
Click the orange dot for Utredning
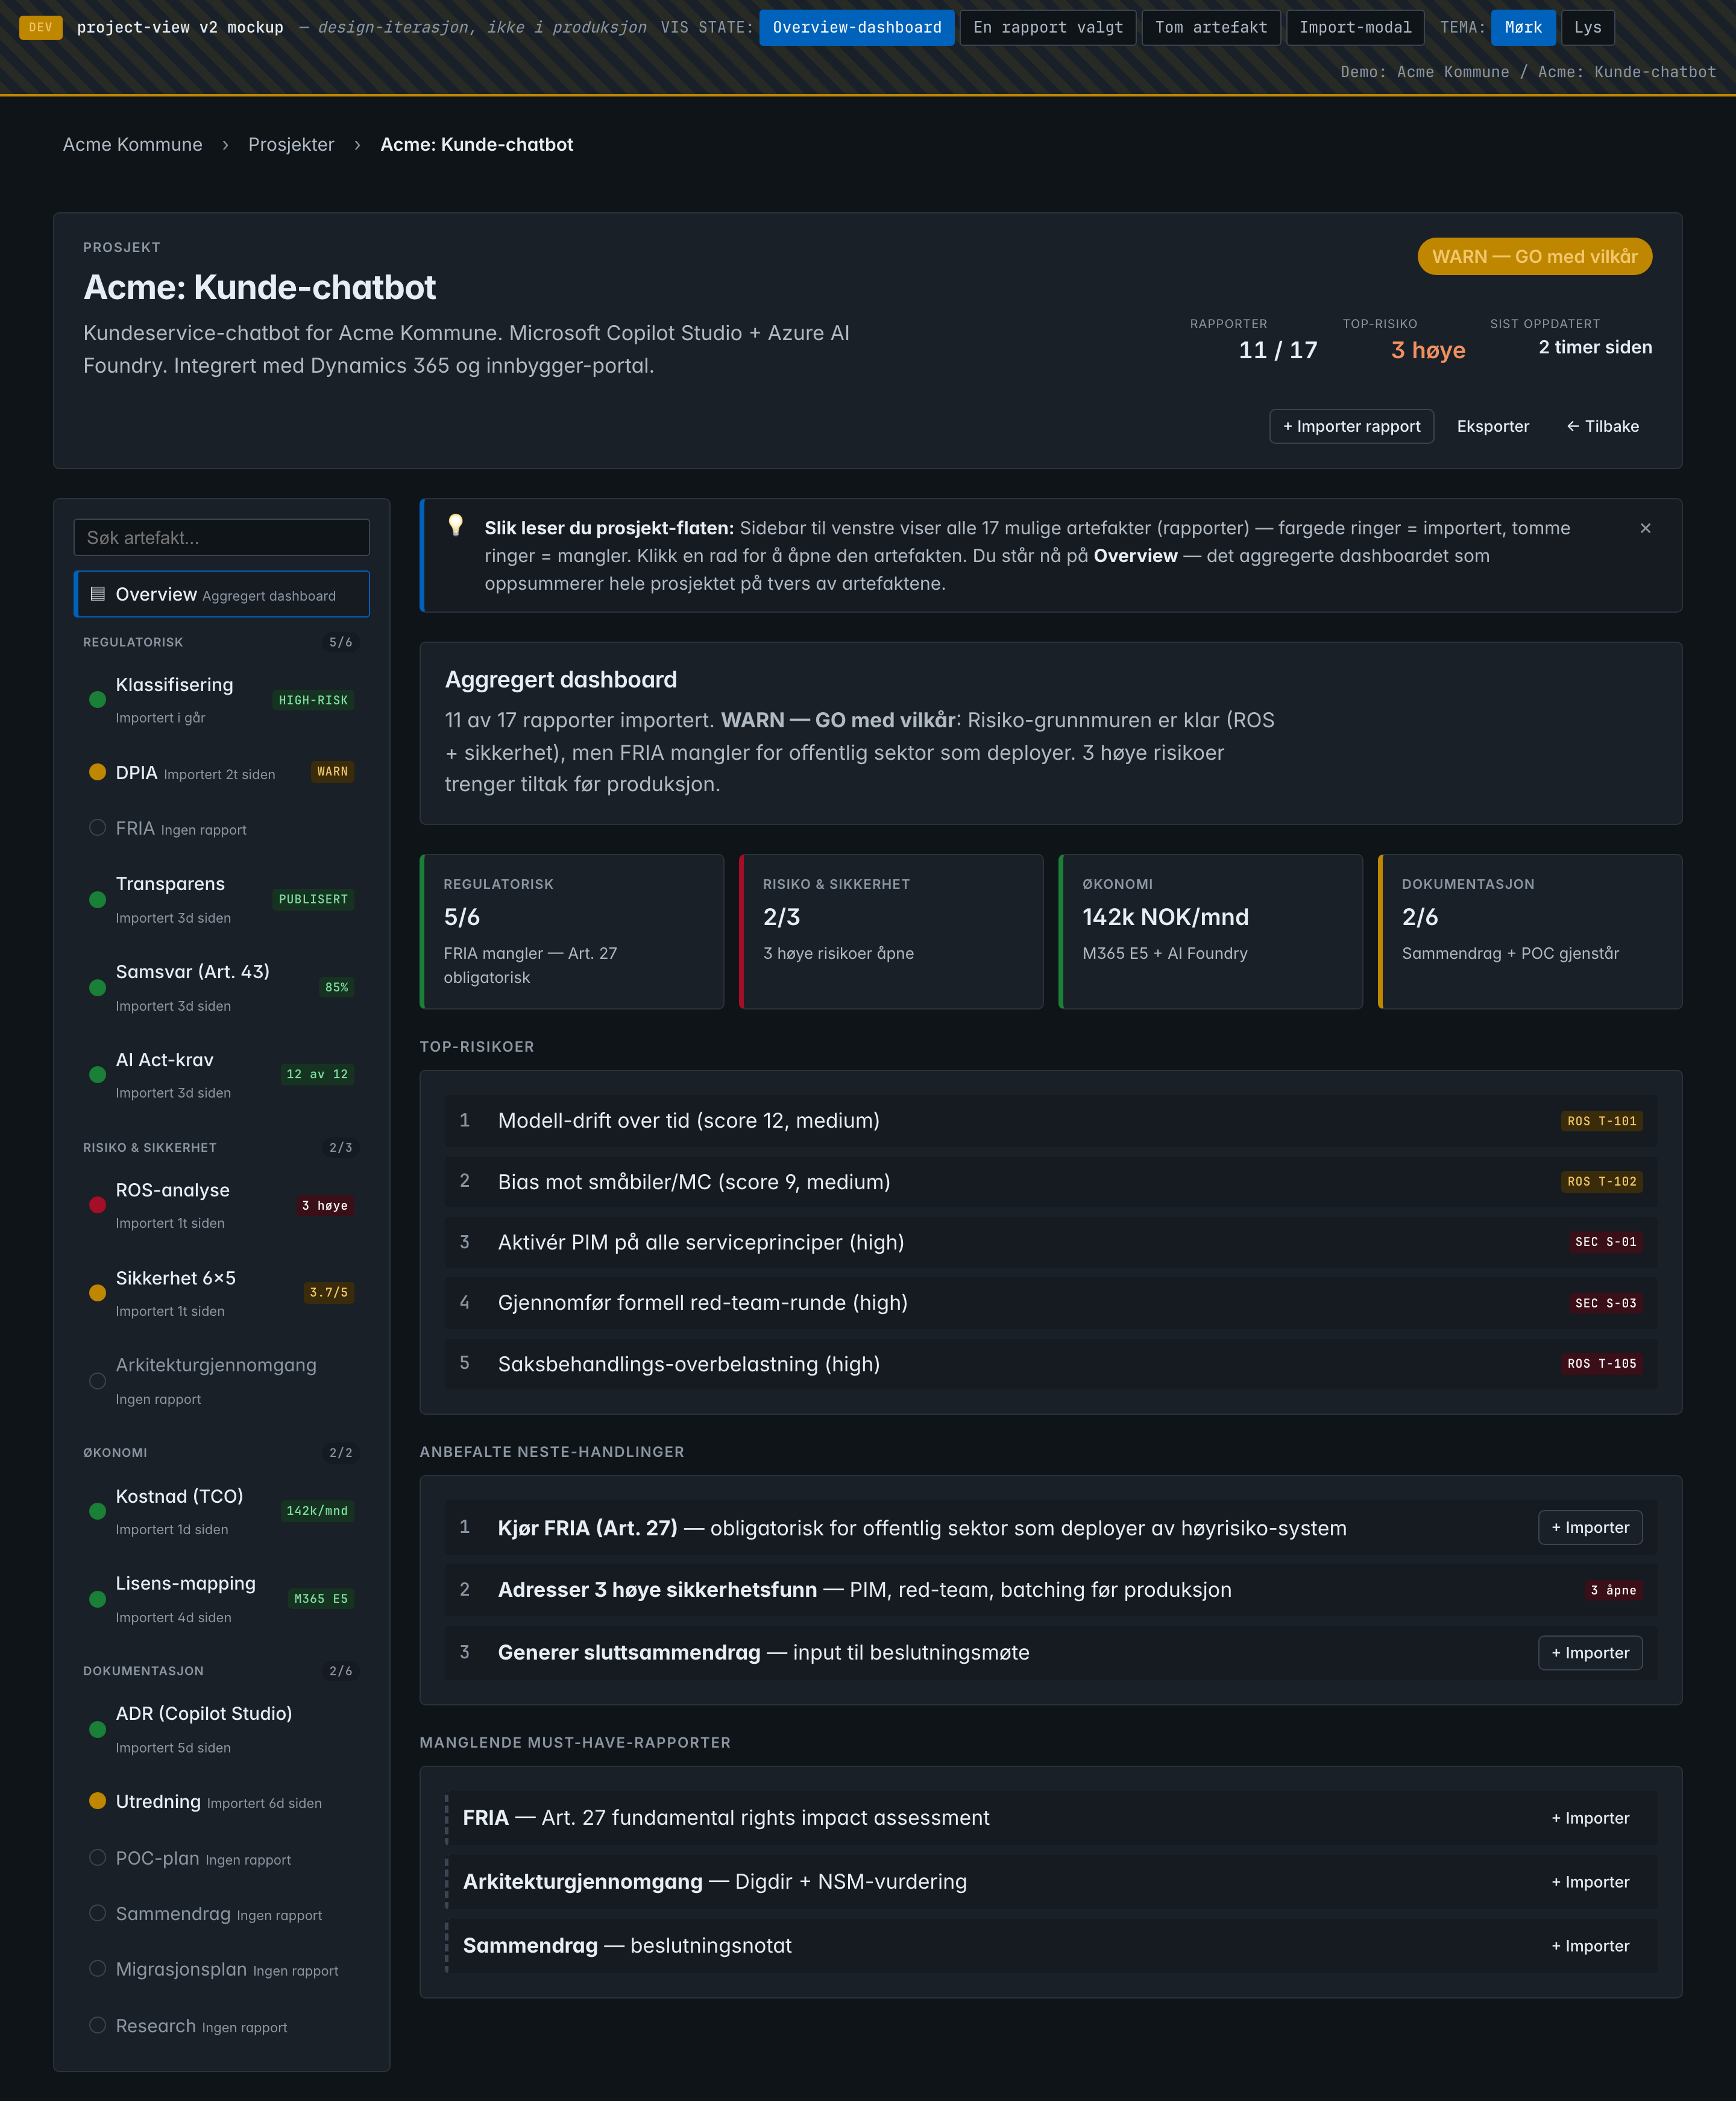coord(97,1801)
